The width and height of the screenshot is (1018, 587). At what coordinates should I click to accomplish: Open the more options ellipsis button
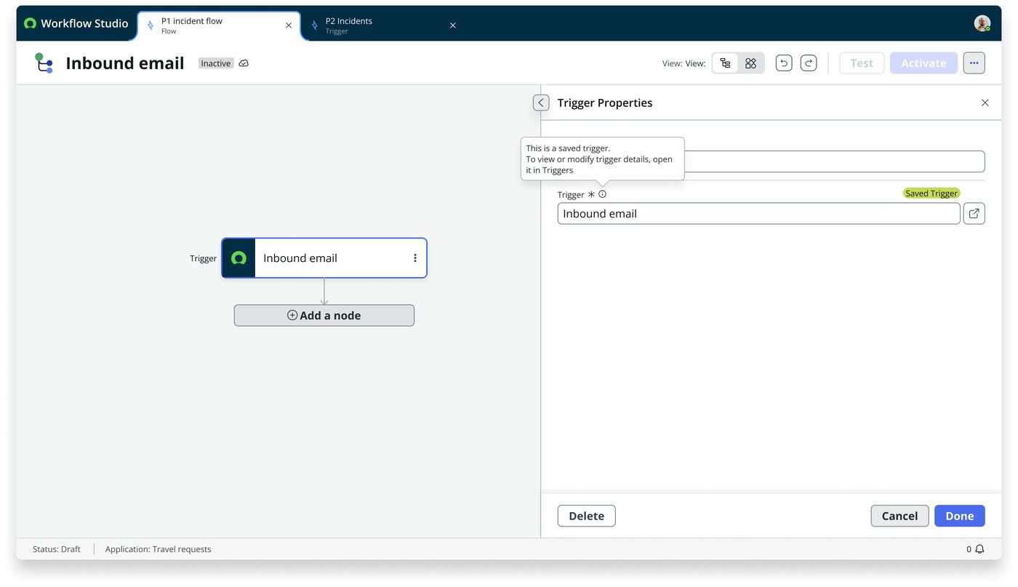coord(974,63)
